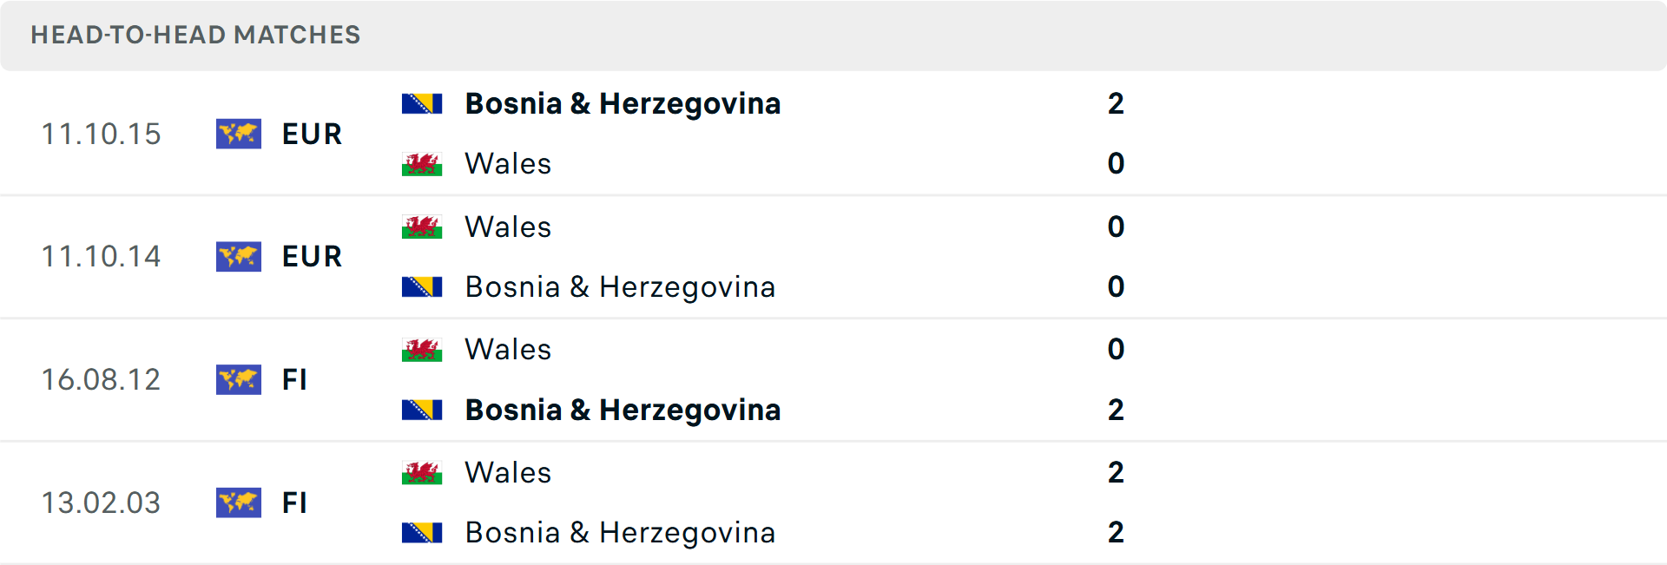Open the Wales team page in the 11.10.14 row
This screenshot has width=1667, height=565.
(508, 226)
